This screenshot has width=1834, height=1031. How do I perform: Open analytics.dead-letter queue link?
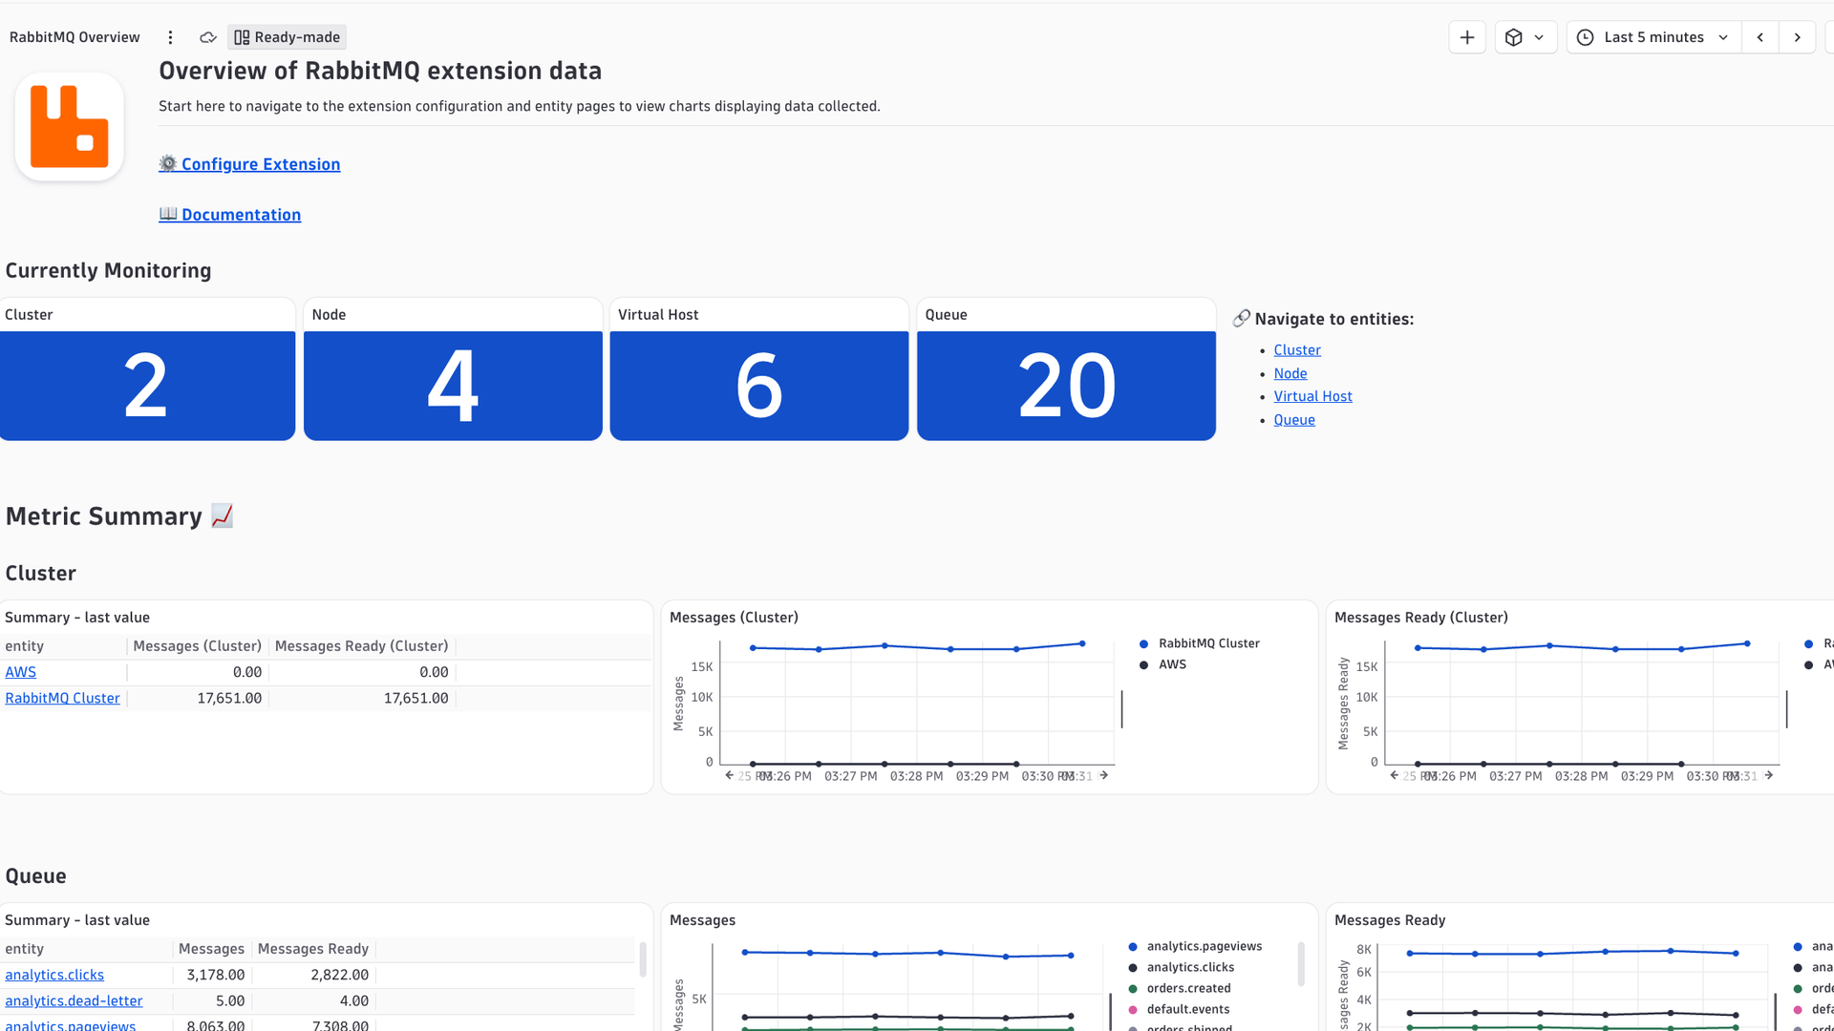click(x=74, y=1000)
